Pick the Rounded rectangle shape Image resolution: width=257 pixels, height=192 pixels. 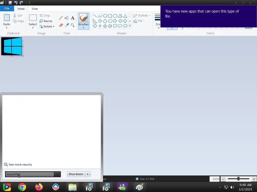[115, 16]
